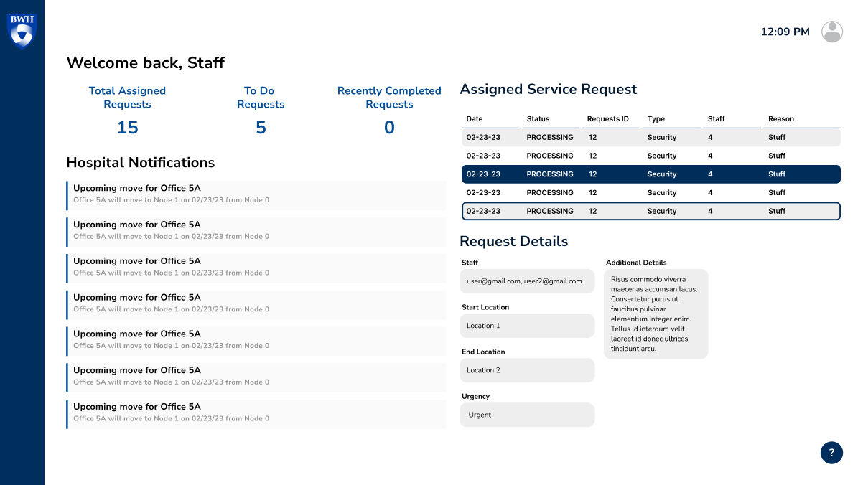Click the Requests ID column header
This screenshot has width=863, height=485.
pos(607,119)
